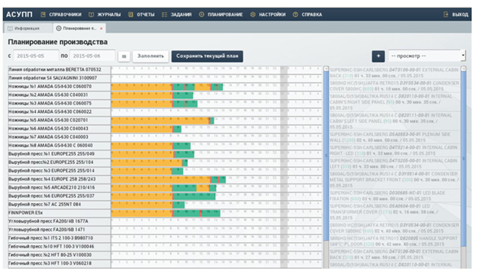Select row Ножницы №4 AMADA GS-II-630 C060022
482x272 pixels.
pos(59,112)
